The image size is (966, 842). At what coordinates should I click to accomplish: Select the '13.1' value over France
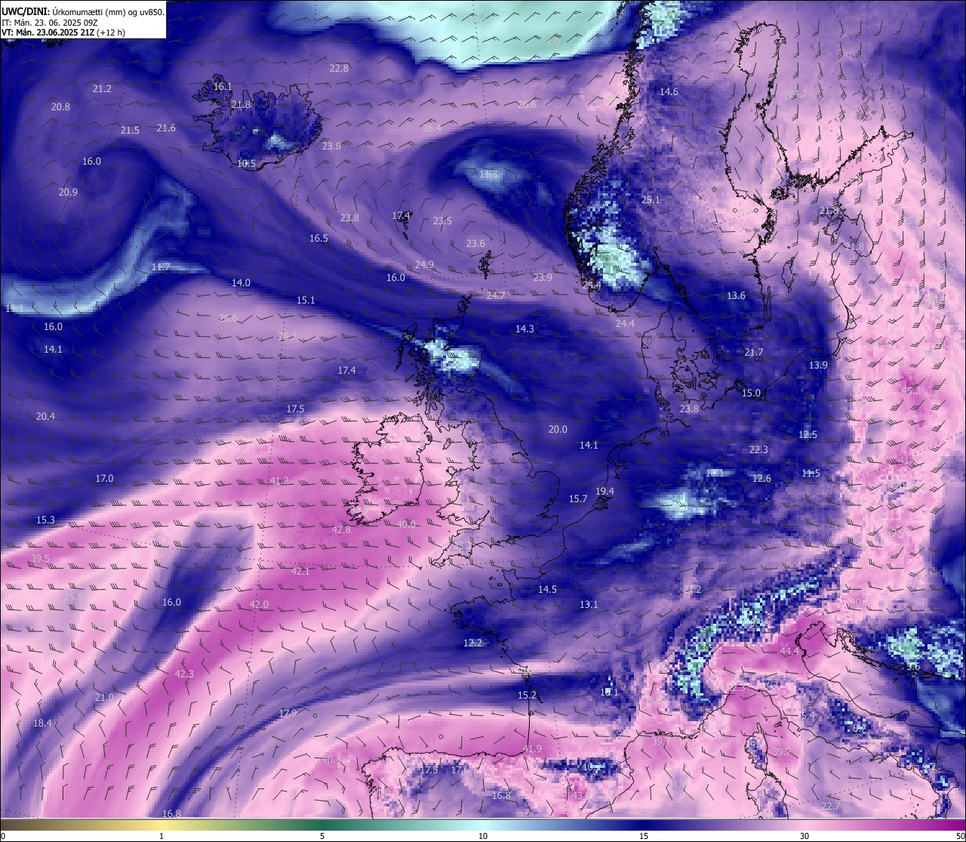pyautogui.click(x=589, y=605)
